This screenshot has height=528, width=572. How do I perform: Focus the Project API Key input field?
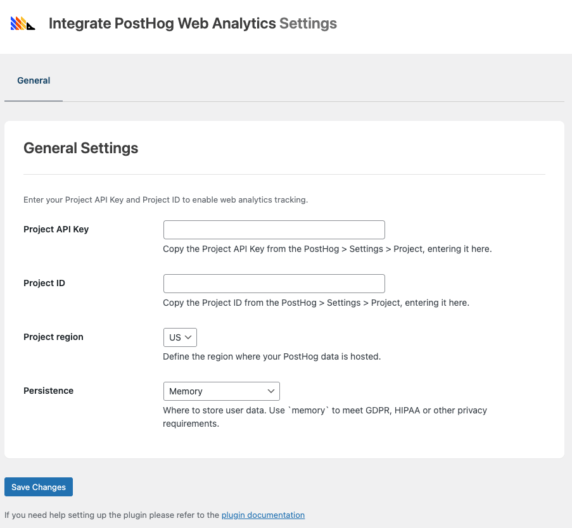tap(274, 230)
